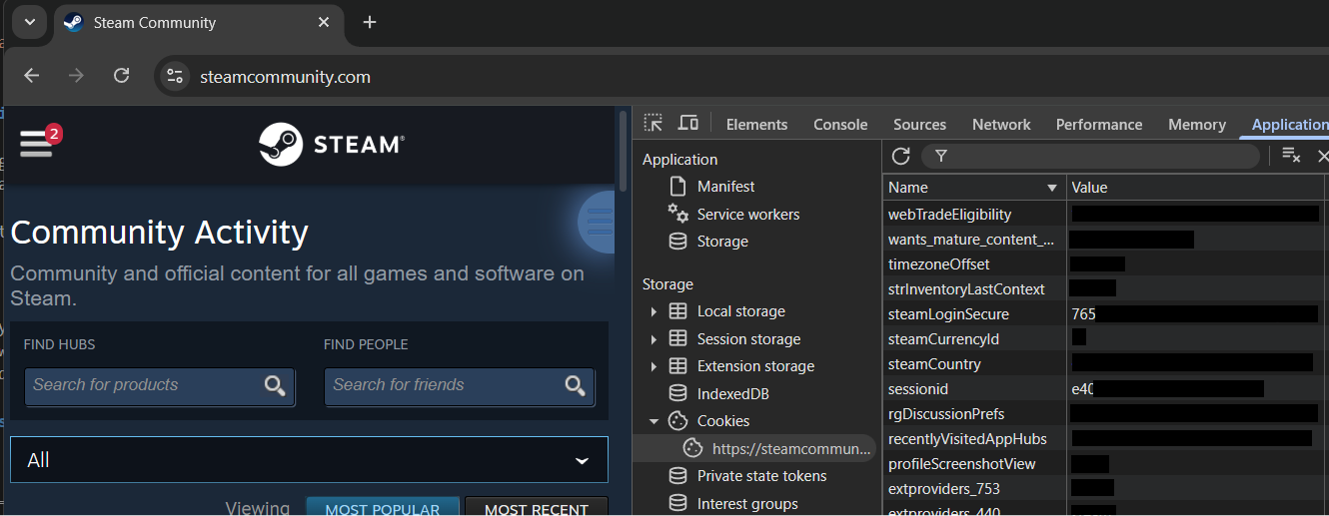Toggle the device toolbar icon

(688, 124)
